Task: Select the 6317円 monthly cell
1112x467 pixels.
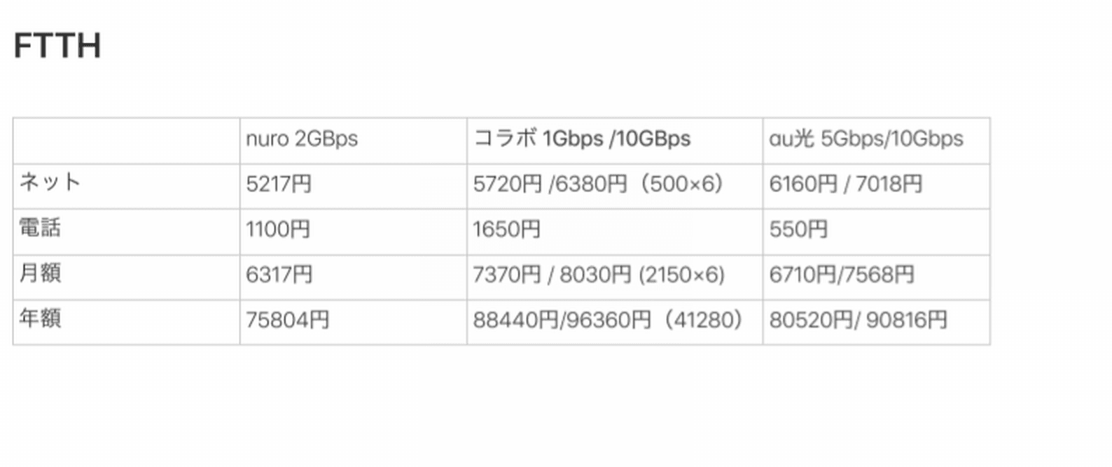Action: [x=353, y=277]
